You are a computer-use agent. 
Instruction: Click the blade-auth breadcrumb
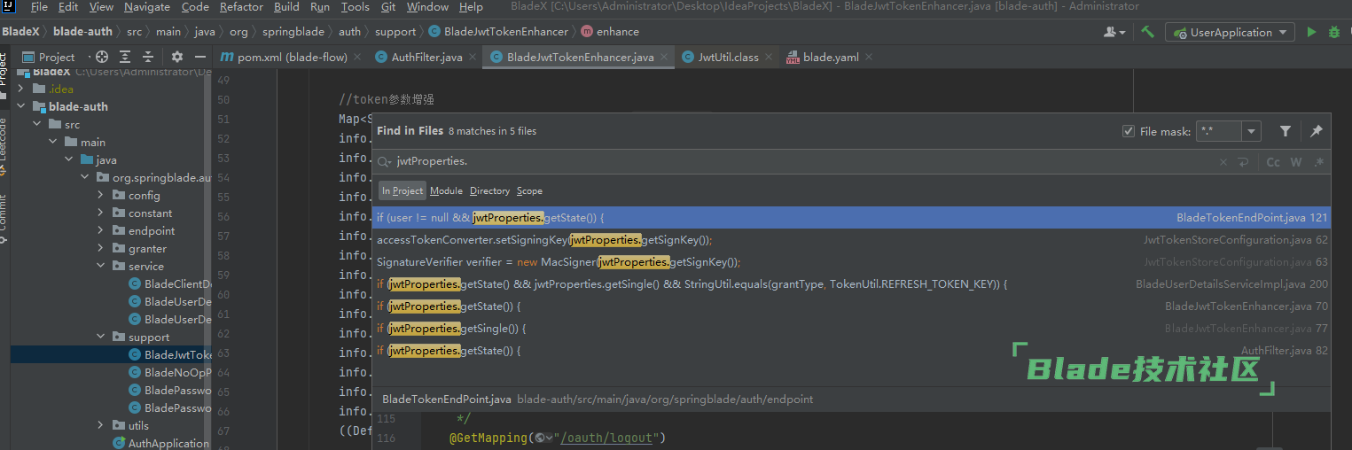[x=81, y=32]
